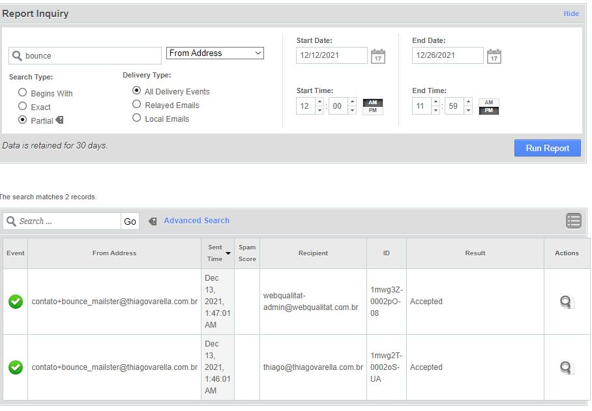Open the Advanced Search link
This screenshot has width=592, height=411.
click(196, 221)
